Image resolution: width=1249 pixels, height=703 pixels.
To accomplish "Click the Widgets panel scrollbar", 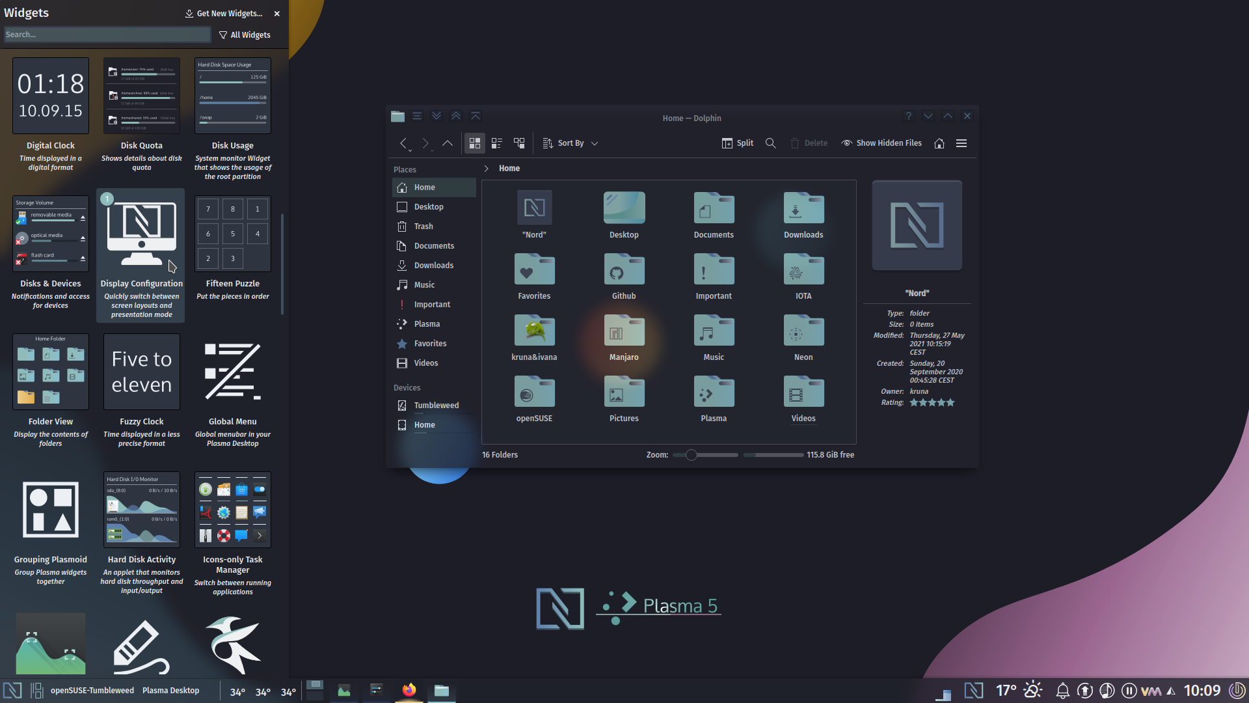I will [282, 264].
